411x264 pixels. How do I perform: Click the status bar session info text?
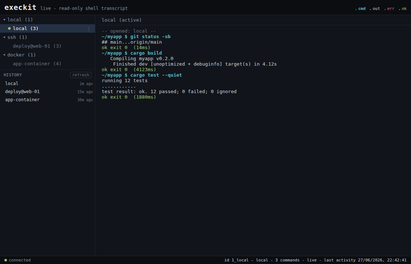pos(315,260)
